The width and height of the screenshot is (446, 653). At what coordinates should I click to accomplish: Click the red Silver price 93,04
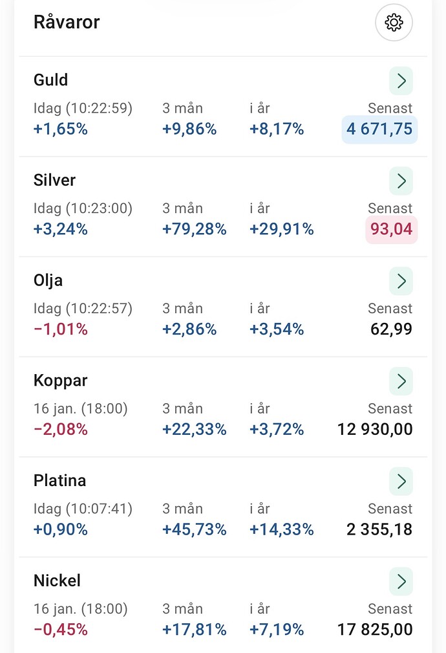pos(391,230)
